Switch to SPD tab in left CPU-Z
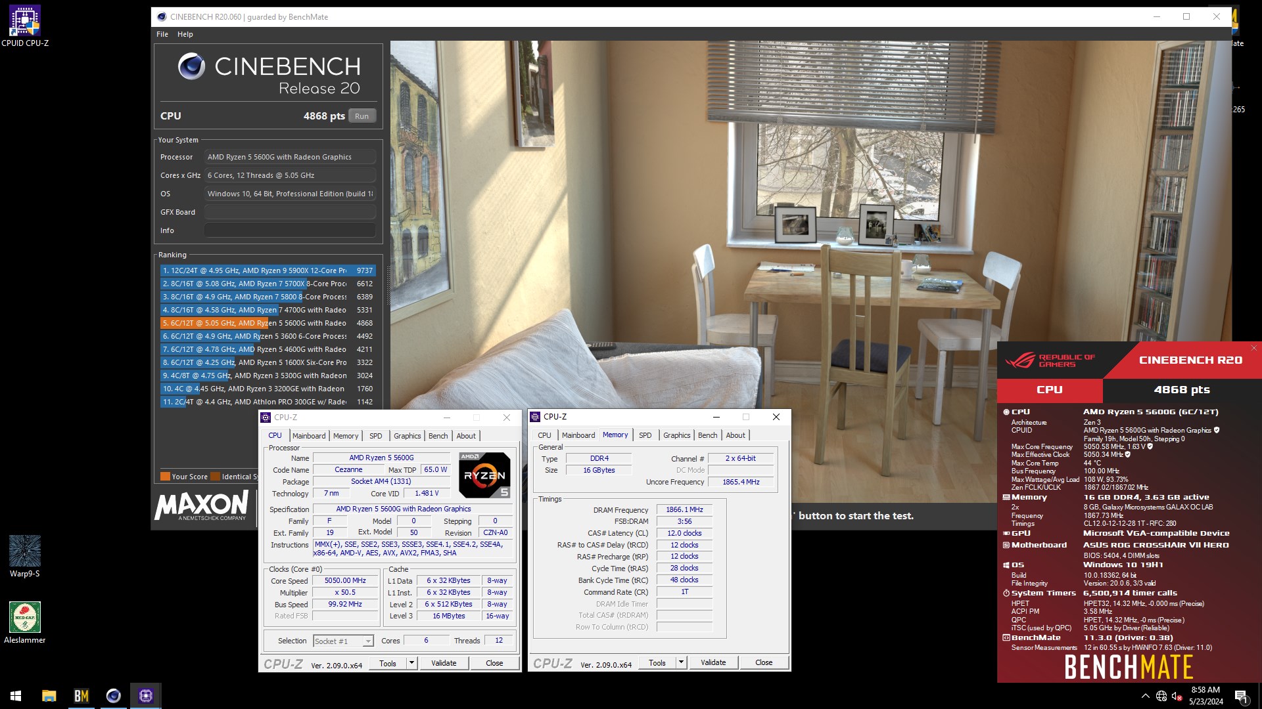 [375, 436]
